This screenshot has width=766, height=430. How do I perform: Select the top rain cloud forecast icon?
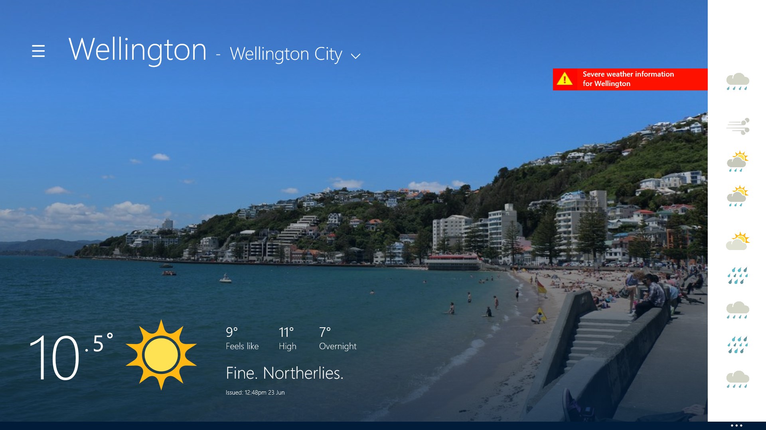737,82
